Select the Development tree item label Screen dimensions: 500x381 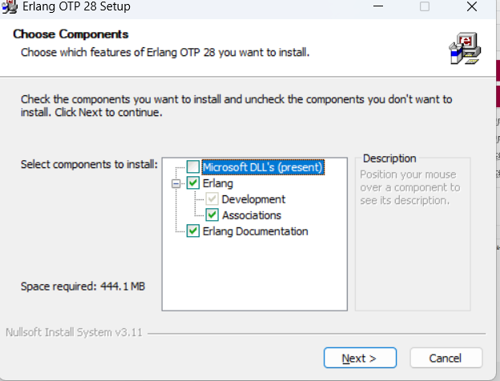[x=253, y=199]
